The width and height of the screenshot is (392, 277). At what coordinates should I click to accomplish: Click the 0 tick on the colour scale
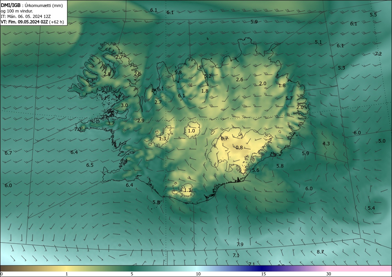click(2, 274)
